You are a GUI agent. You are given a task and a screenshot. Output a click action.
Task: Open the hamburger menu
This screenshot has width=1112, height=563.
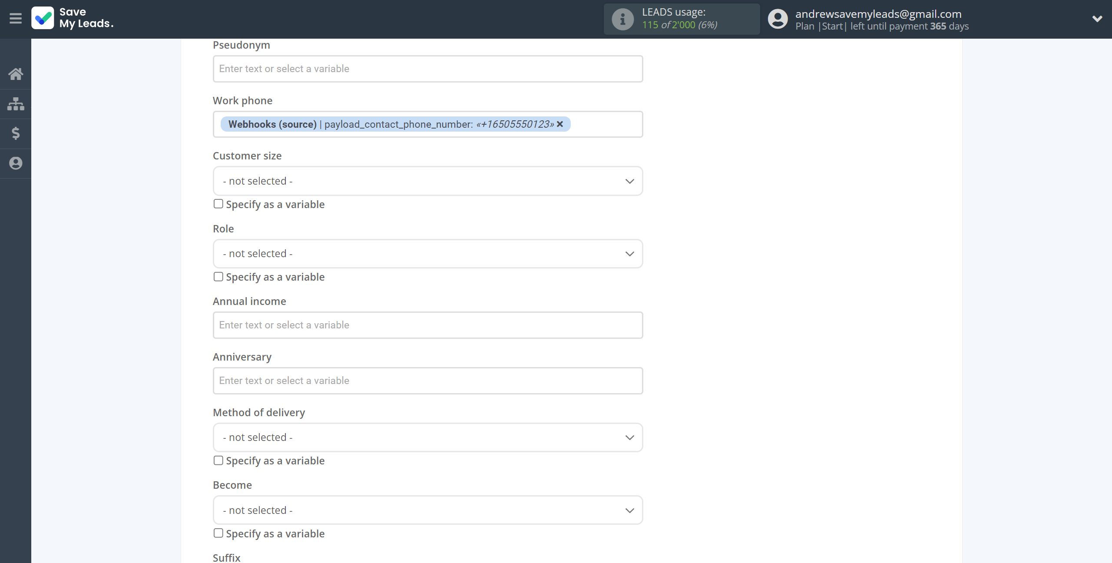[16, 19]
